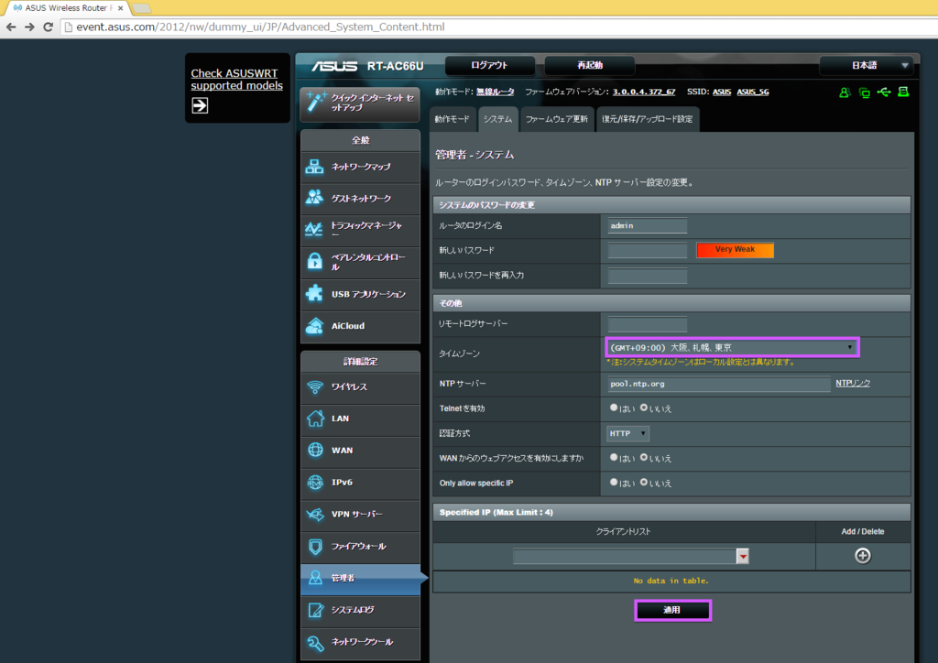Click the 適用 apply button

pos(672,610)
